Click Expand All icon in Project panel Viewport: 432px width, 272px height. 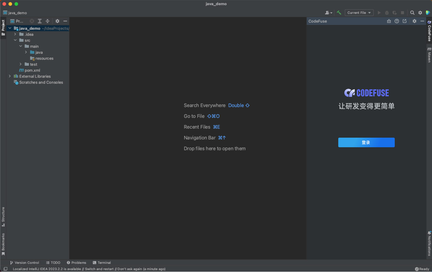(x=40, y=21)
